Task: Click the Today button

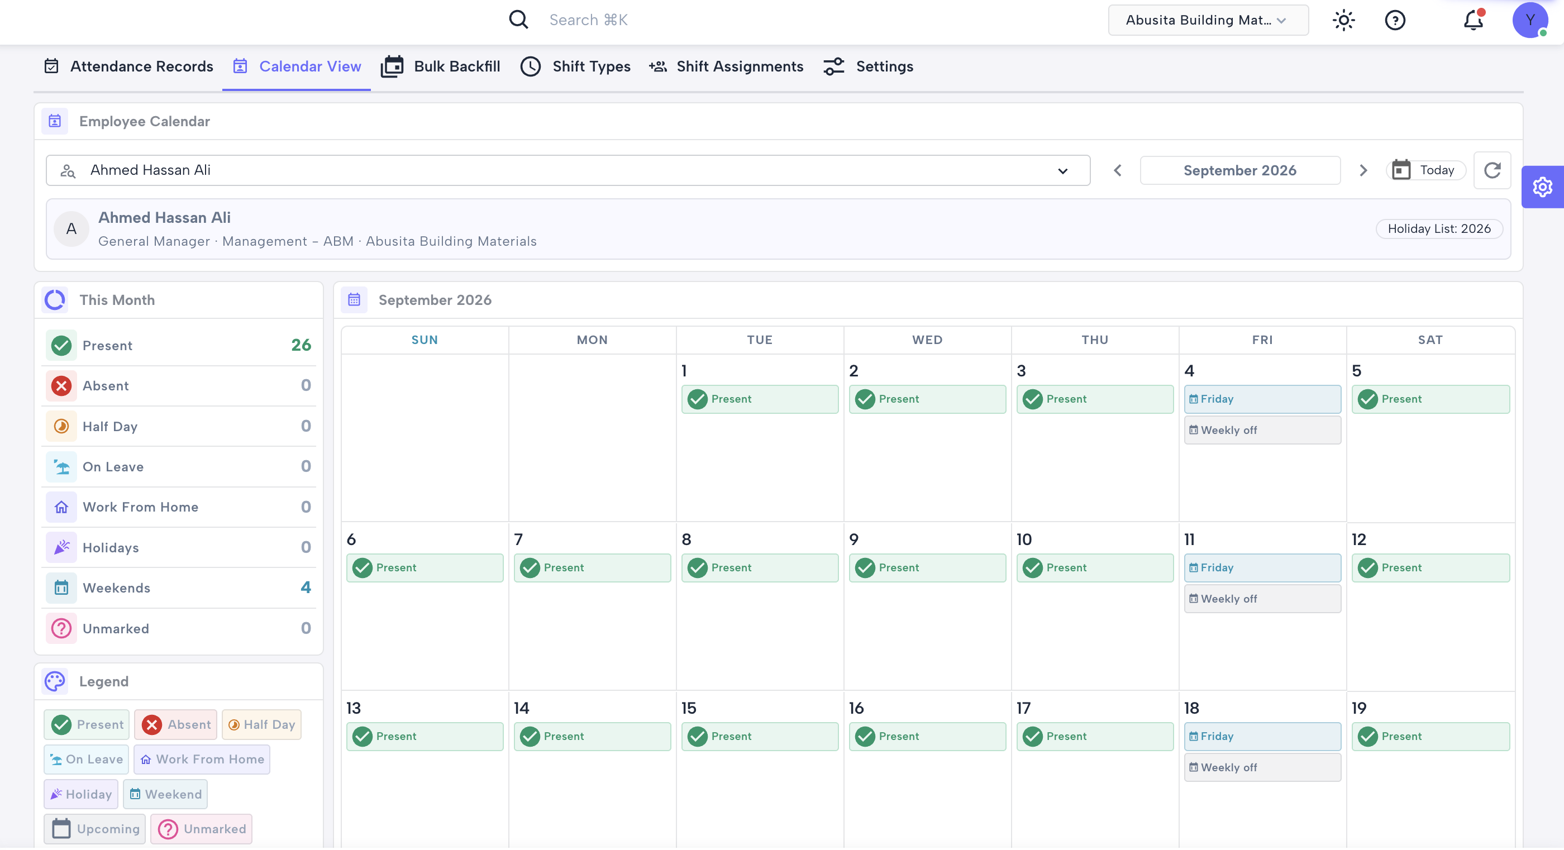Action: click(x=1426, y=170)
